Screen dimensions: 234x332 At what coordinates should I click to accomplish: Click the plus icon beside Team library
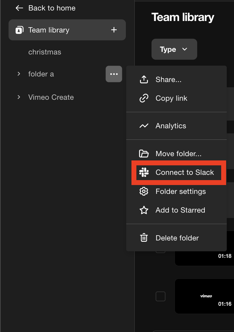(114, 30)
